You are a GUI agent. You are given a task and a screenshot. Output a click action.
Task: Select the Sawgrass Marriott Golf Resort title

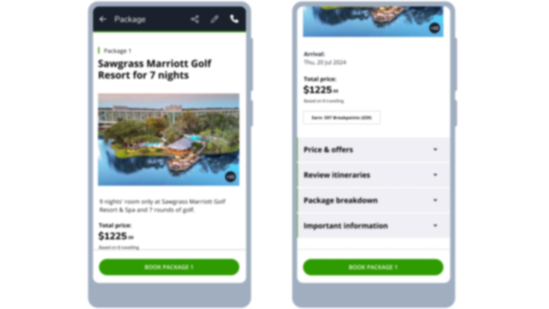(155, 69)
